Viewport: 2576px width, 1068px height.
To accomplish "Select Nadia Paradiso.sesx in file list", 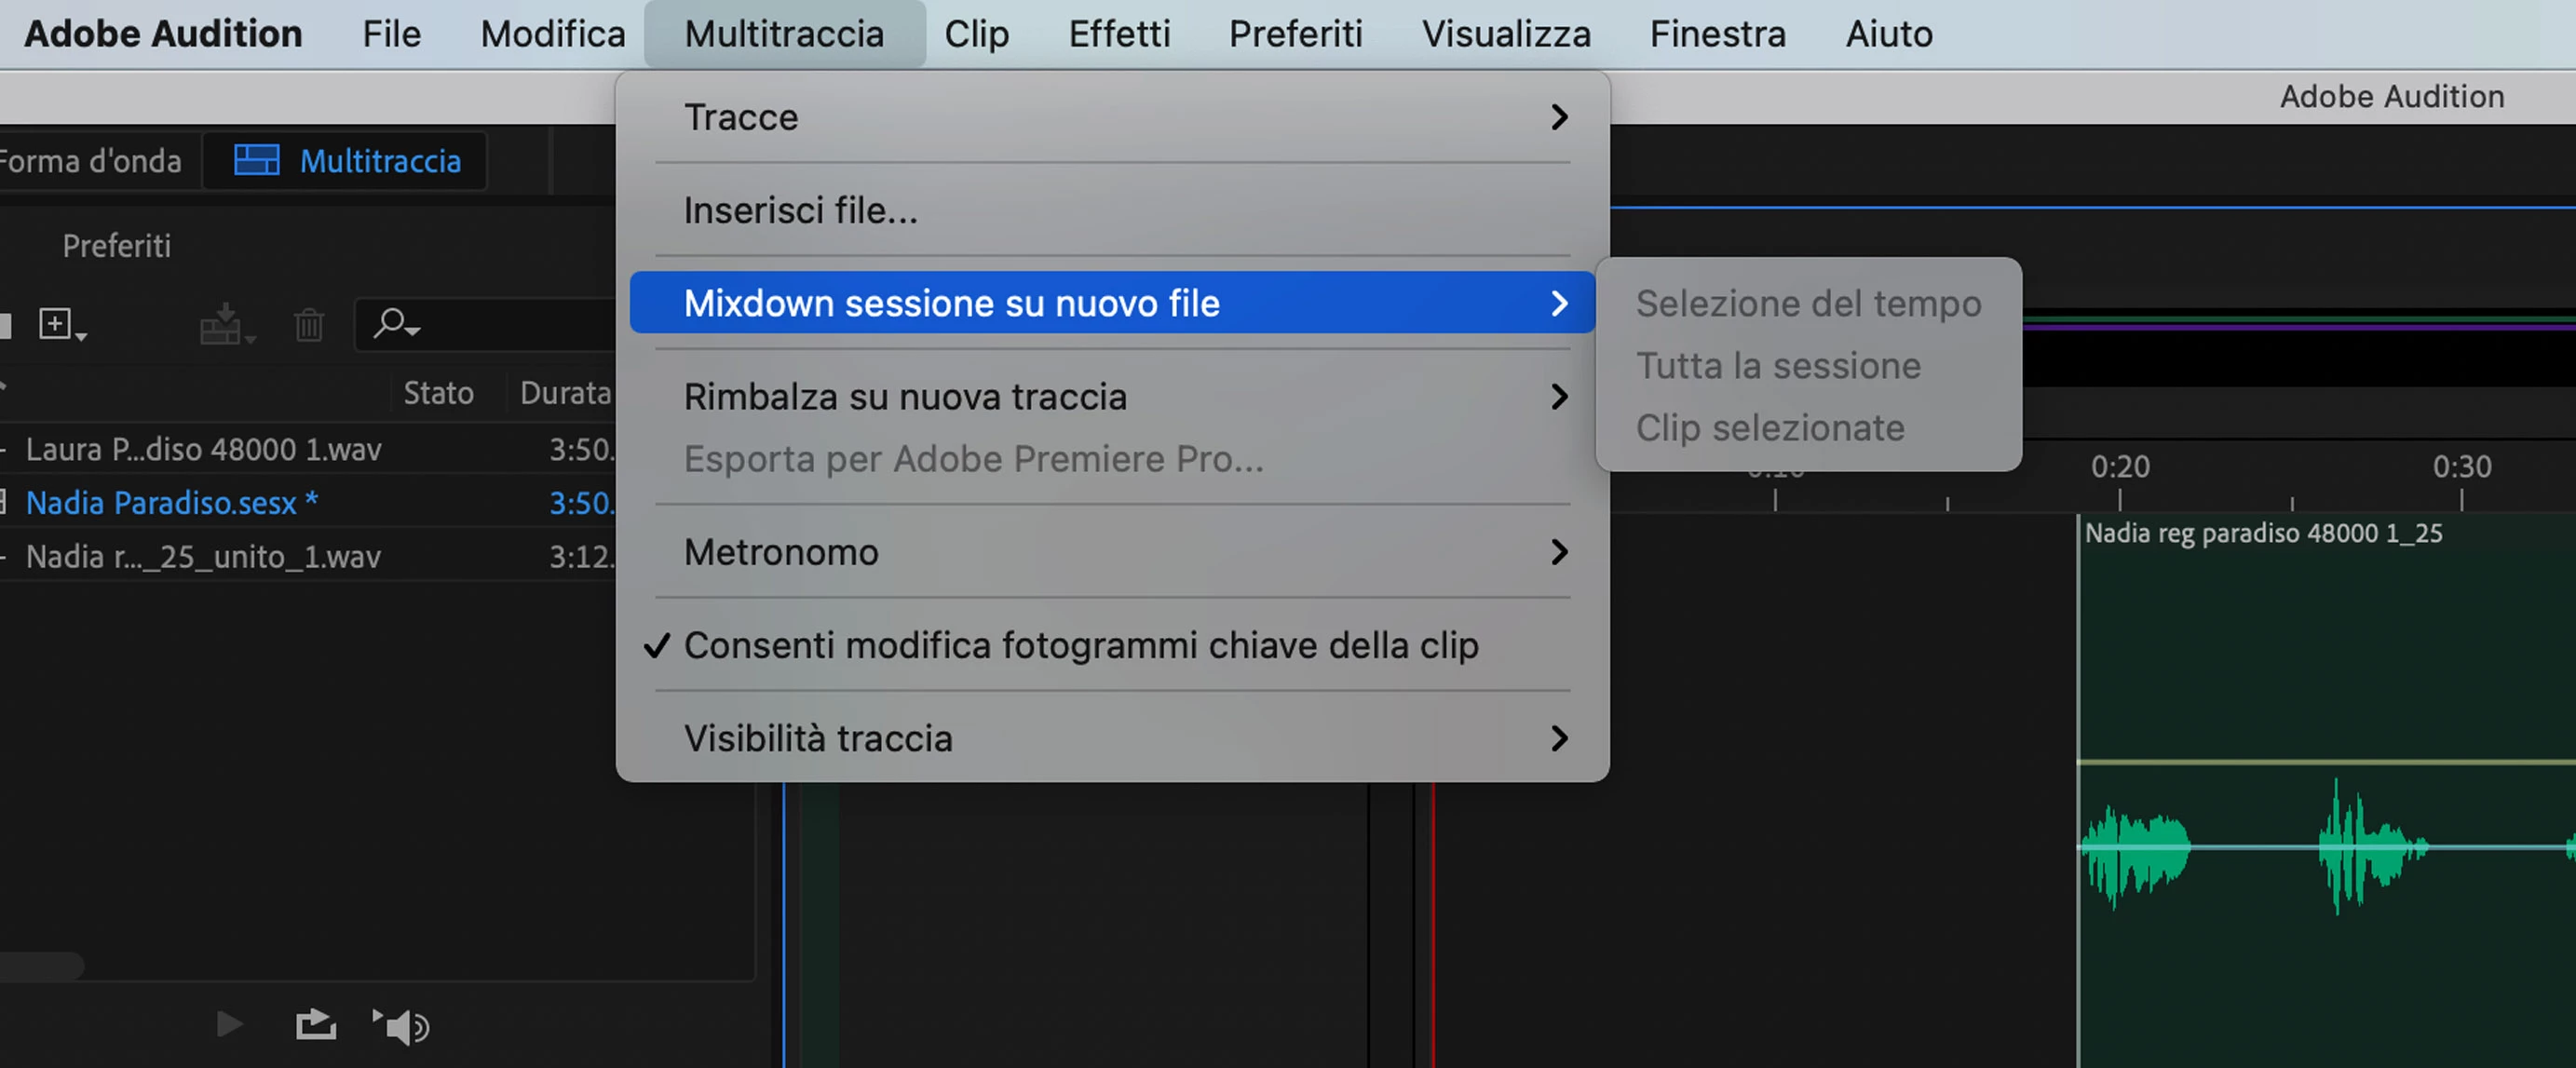I will 162,503.
